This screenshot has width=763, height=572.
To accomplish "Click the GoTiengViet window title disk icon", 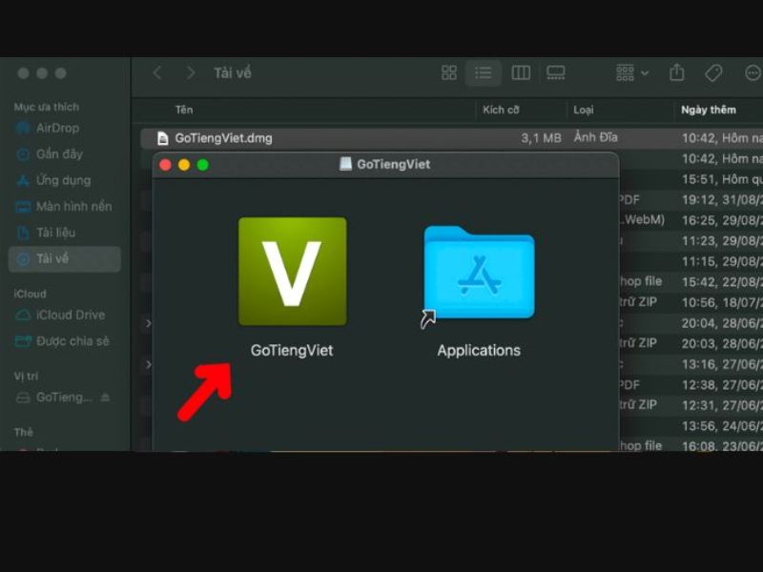I will point(345,164).
